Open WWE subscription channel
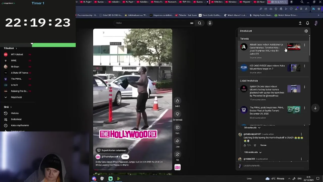Viewport: 323px width, 182px height. [14, 61]
